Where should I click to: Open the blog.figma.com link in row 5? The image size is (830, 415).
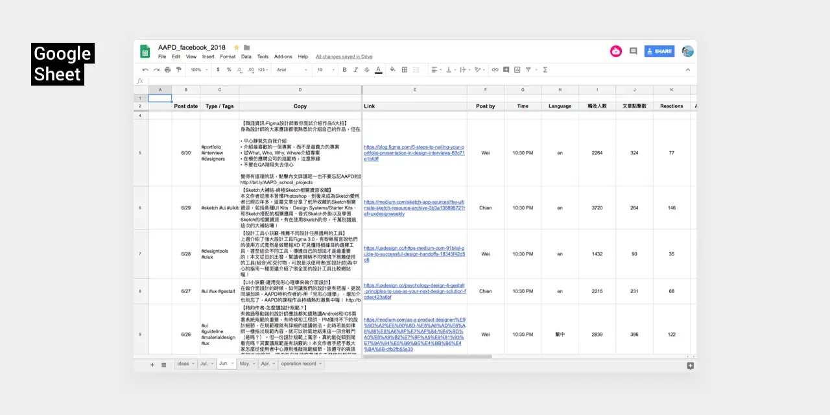(414, 153)
